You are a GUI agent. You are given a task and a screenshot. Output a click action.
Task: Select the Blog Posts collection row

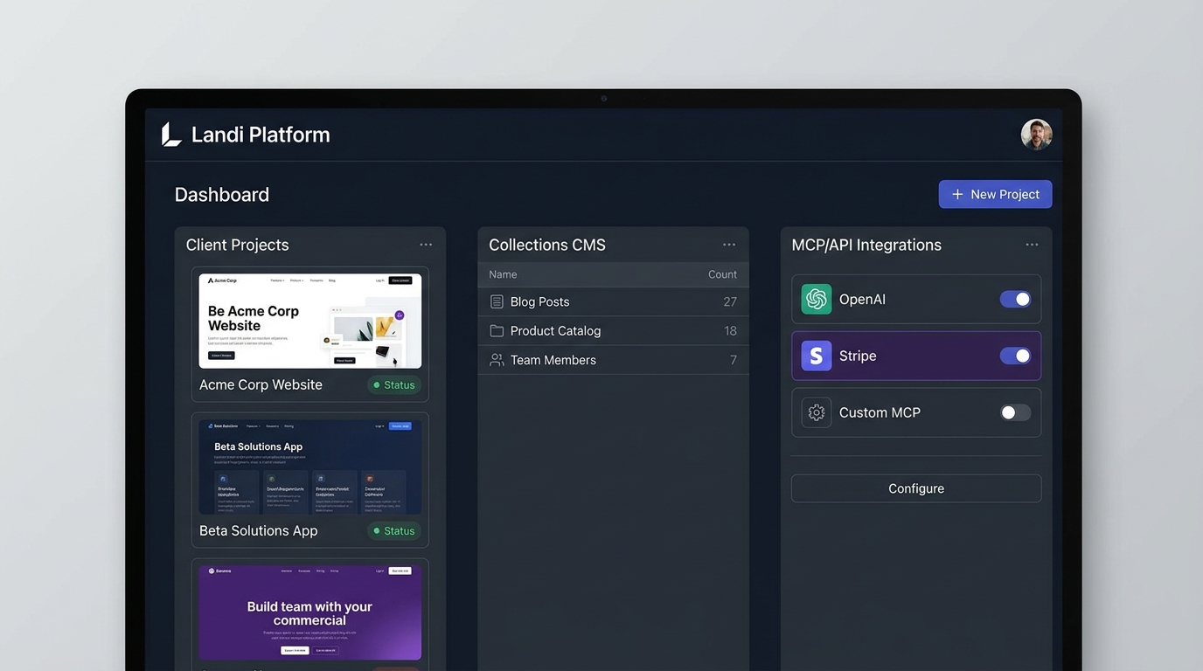coord(613,301)
